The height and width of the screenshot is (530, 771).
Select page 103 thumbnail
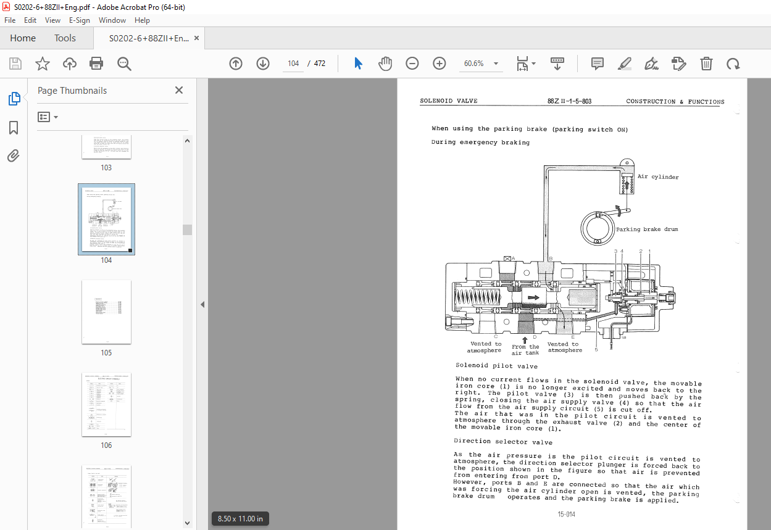[x=106, y=147]
